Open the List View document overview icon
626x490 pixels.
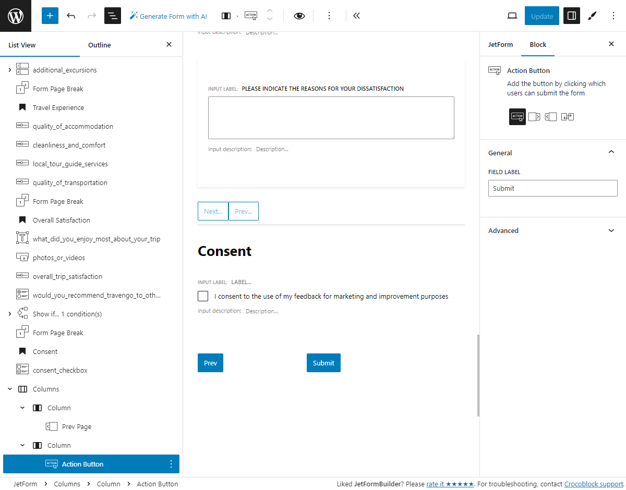[112, 16]
